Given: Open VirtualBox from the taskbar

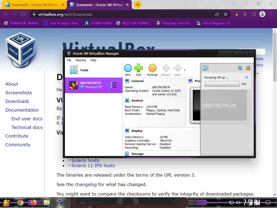Looking at the screenshot, I should tap(60, 202).
